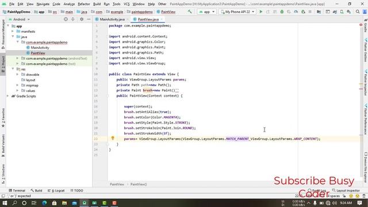
Task: Expand the com.example.paintappdemo (androidTest) package
Action: point(18,58)
